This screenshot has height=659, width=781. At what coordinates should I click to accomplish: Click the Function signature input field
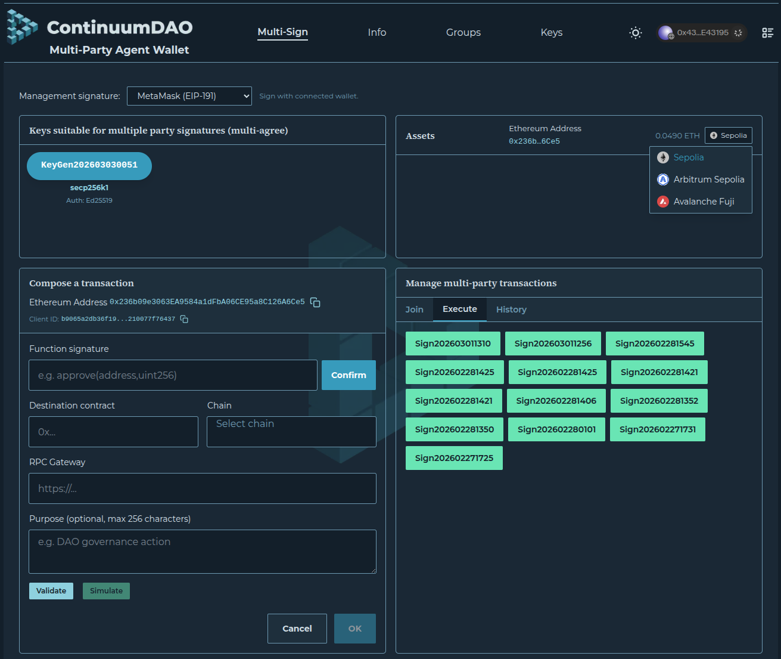(173, 375)
